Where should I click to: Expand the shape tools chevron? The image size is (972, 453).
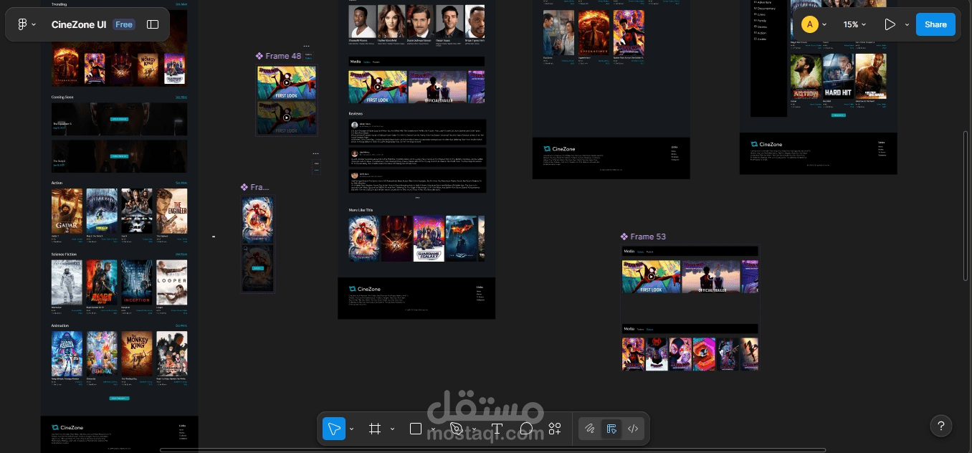433,429
